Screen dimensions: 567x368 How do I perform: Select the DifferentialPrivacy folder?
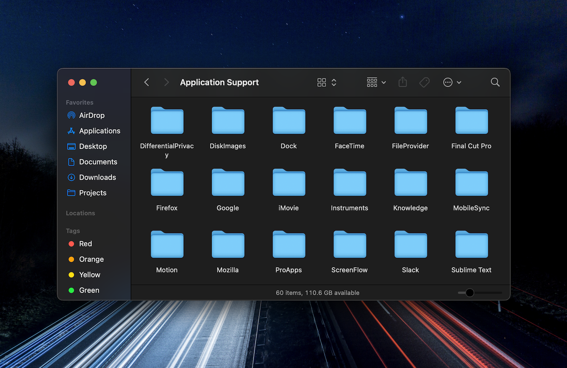pos(167,121)
